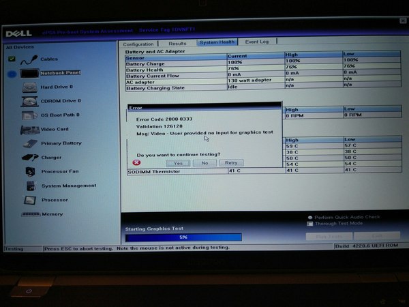The height and width of the screenshot is (307, 409).
Task: Click the graphics test progress bar
Action: click(x=183, y=237)
